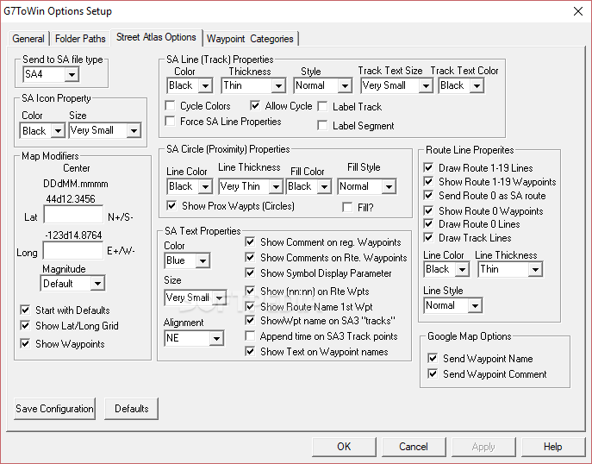The width and height of the screenshot is (592, 464).
Task: Click the Save Configuration button
Action: pyautogui.click(x=55, y=409)
